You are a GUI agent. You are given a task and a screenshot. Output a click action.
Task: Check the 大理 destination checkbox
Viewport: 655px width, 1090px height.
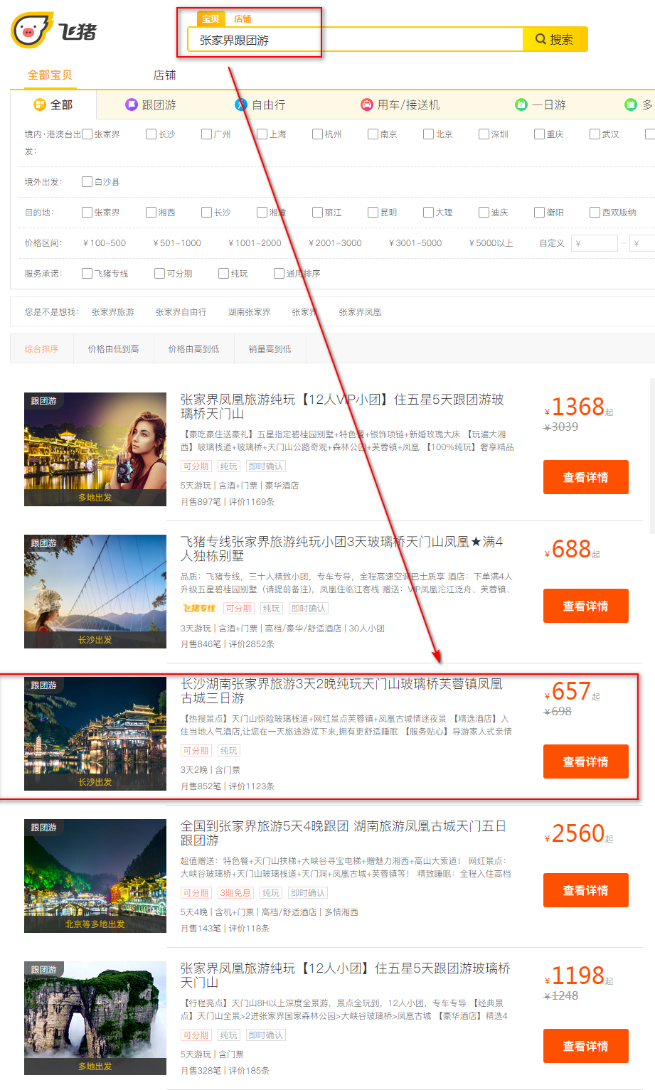tap(428, 212)
